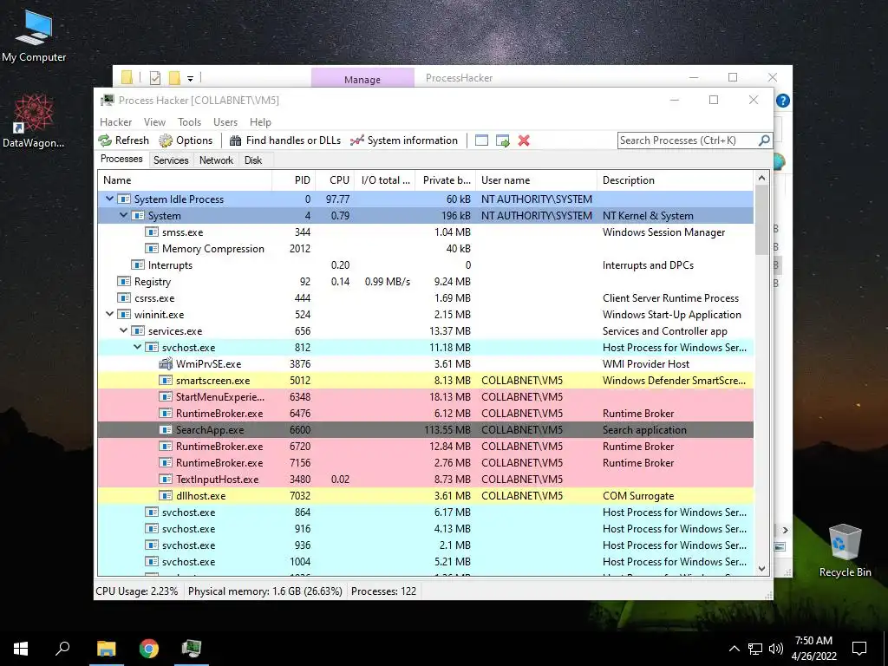Open the Users menu
The width and height of the screenshot is (888, 666).
tap(225, 122)
